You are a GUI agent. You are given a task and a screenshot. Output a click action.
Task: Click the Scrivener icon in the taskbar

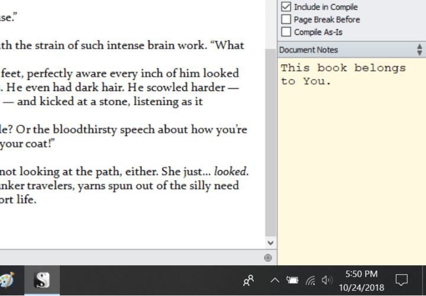(41, 280)
